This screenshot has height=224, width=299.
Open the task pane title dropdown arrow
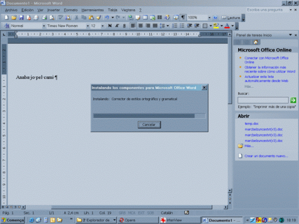coord(290,35)
